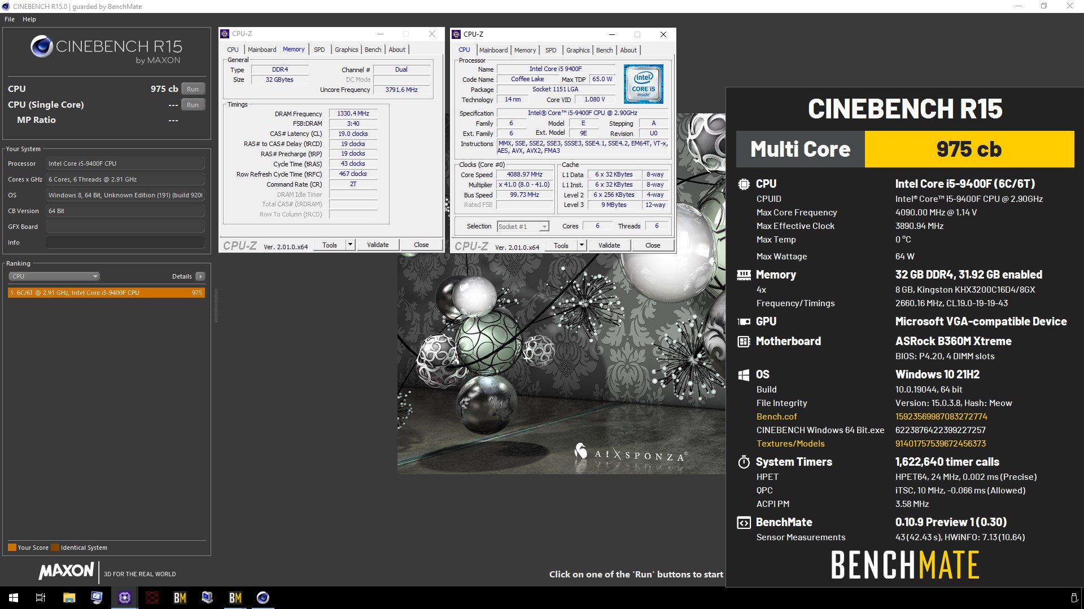This screenshot has height=609, width=1084.
Task: Open Graphics tab in right CPU-Z window
Action: coord(578,50)
